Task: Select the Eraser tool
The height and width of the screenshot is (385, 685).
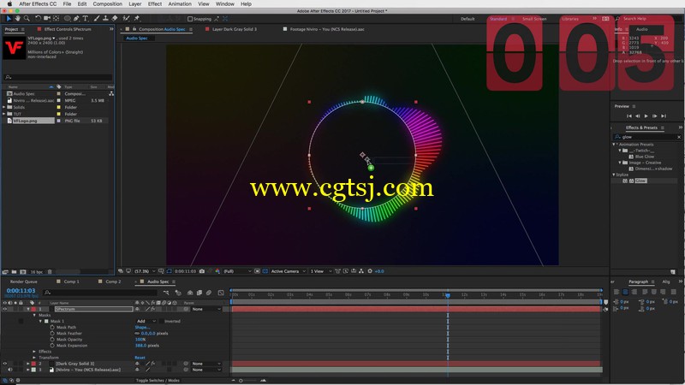Action: point(115,18)
